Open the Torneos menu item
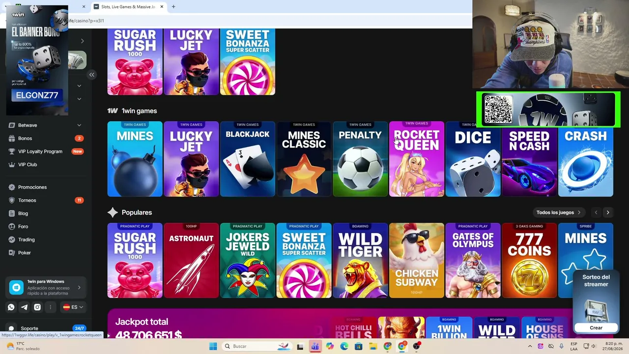Image resolution: width=629 pixels, height=354 pixels. click(46, 201)
